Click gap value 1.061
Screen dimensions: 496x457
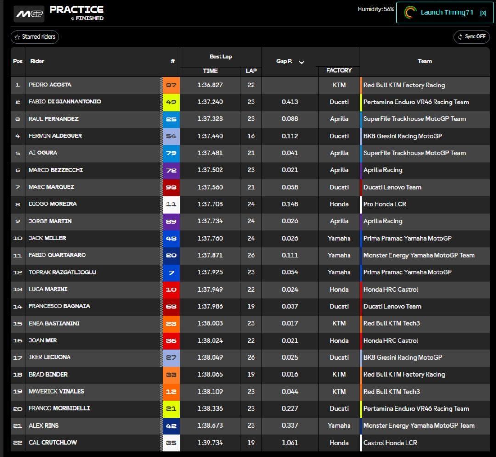pos(290,443)
